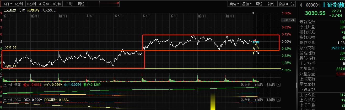Click the 最新指数 row label

coord(307,22)
